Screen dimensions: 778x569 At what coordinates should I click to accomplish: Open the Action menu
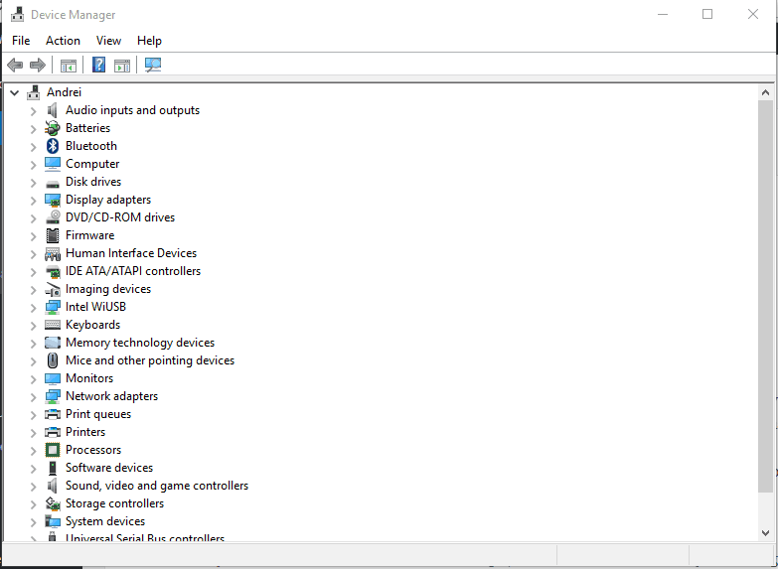pyautogui.click(x=63, y=41)
